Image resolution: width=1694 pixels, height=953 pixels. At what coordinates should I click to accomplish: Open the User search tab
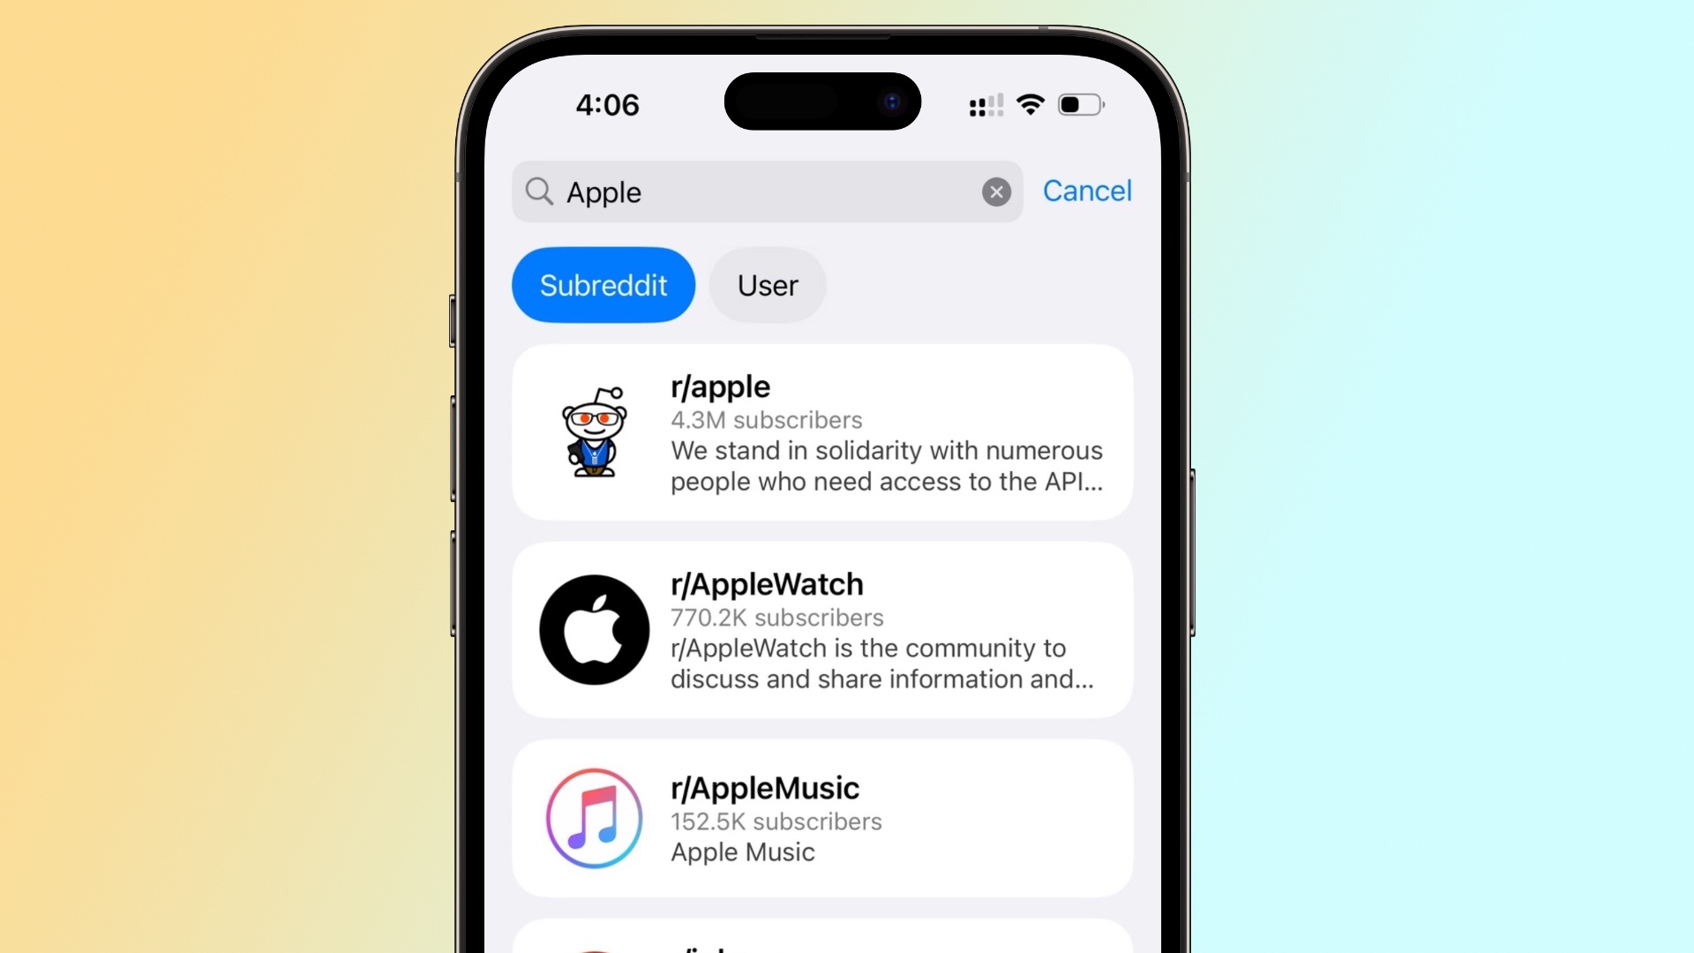[x=767, y=284]
